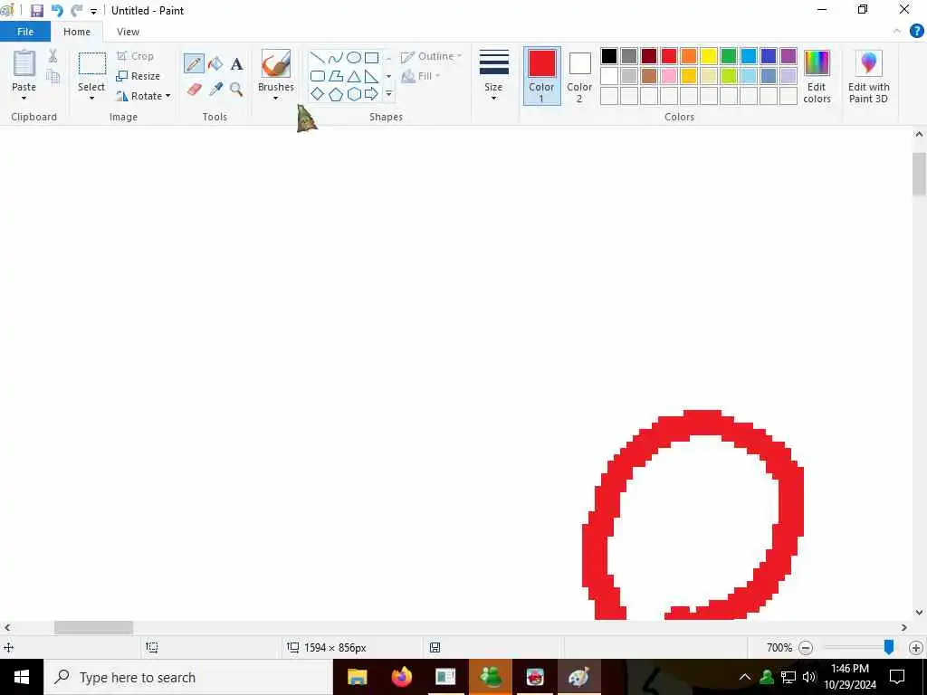Select the Color picker eyedropper tool
Screen dimensions: 927x695
point(215,90)
